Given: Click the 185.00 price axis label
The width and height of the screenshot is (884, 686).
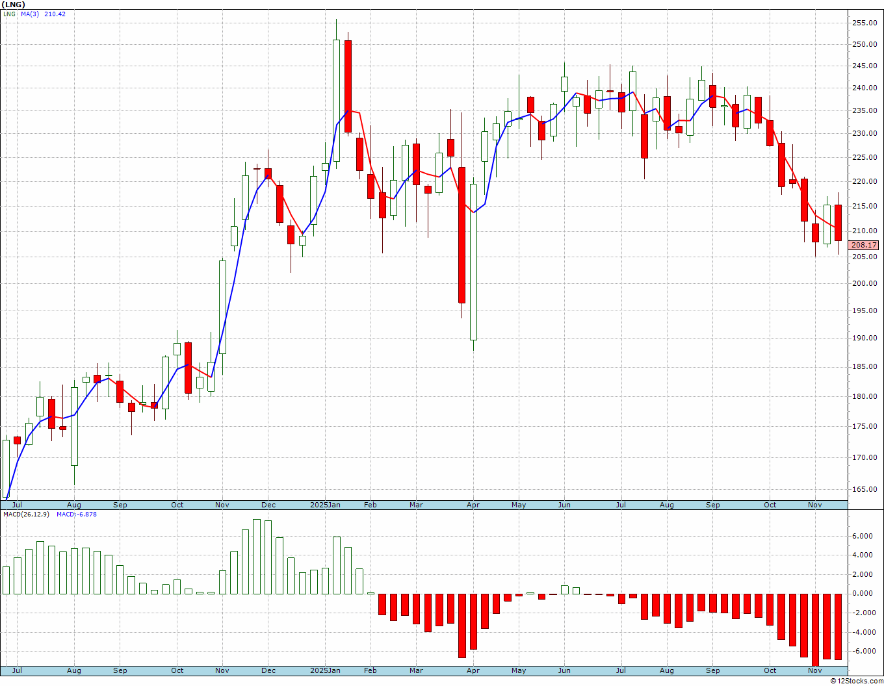Looking at the screenshot, I should pos(864,367).
